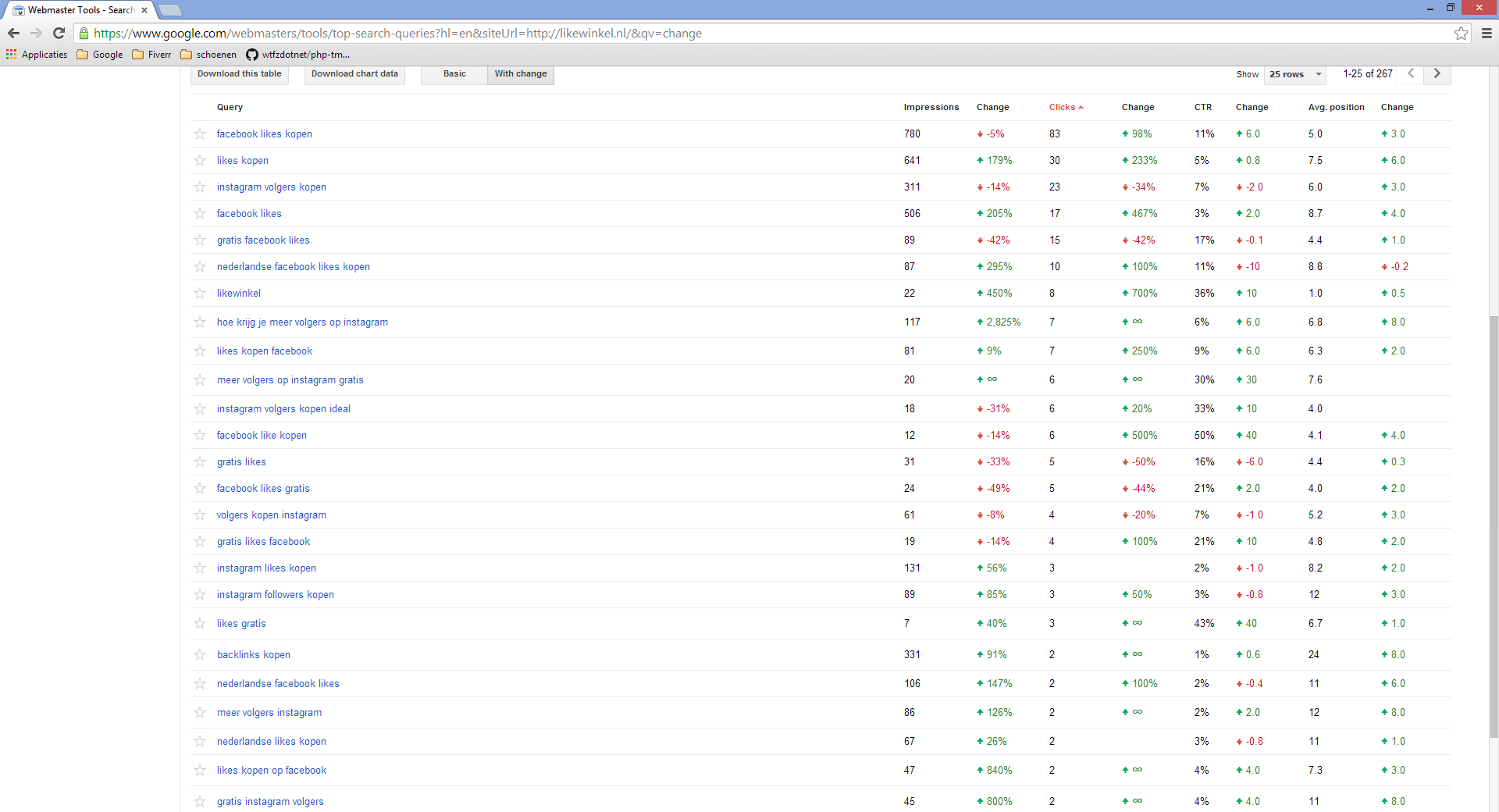Open 'instagram volgers kopen ideal' link
This screenshot has height=812, width=1499.
(283, 409)
